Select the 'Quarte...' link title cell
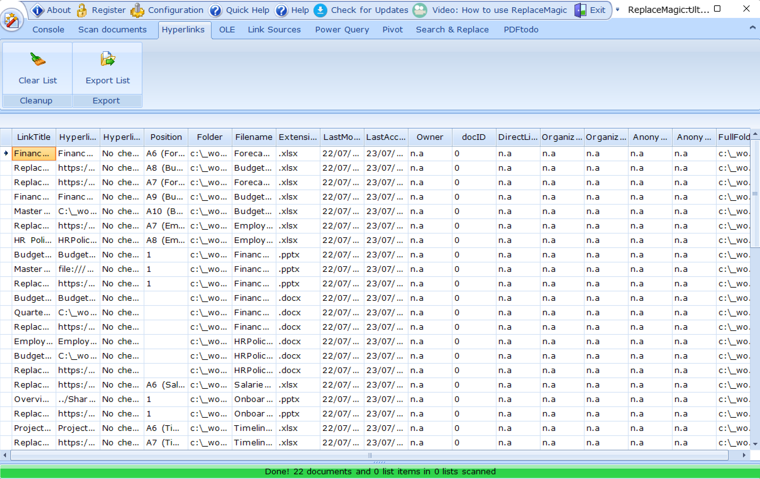Viewport: 760px width, 479px height. click(34, 313)
